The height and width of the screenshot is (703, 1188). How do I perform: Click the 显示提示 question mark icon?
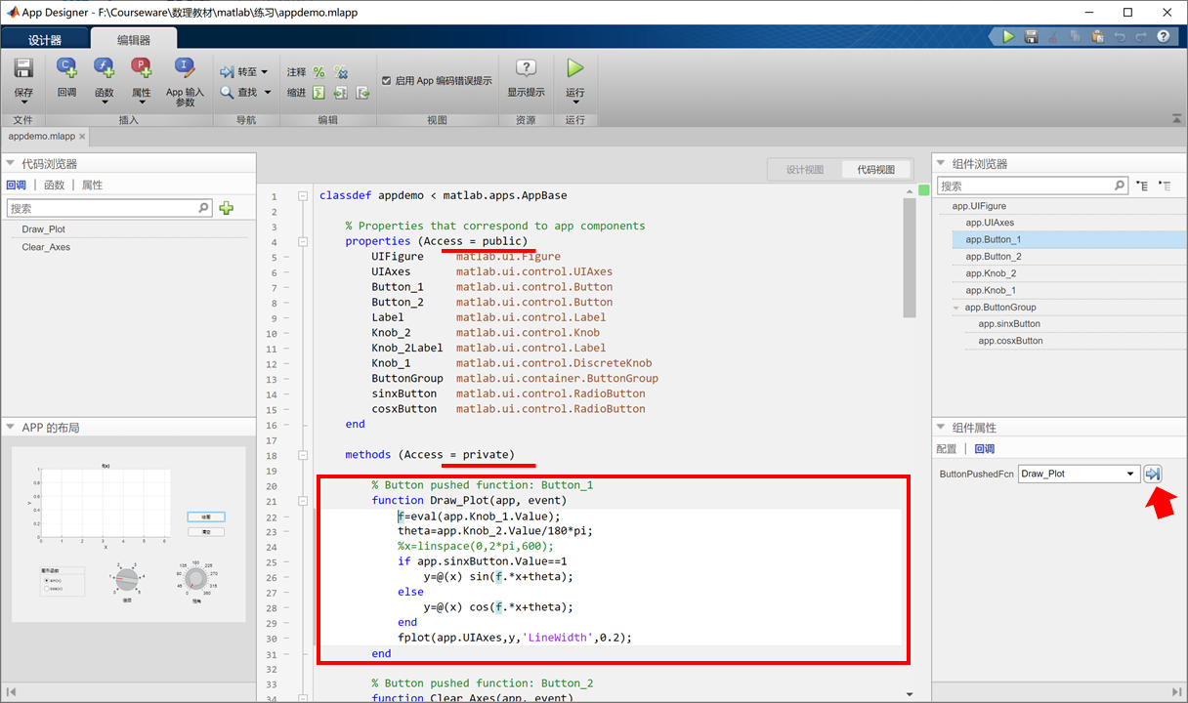tap(526, 69)
